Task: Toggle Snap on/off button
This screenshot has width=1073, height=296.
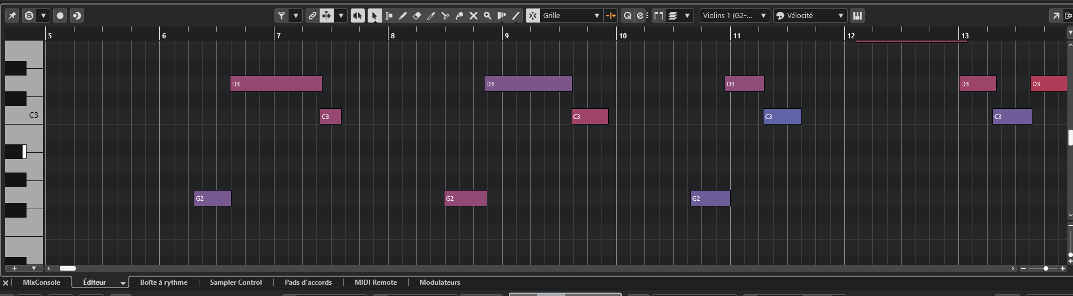Action: [533, 16]
